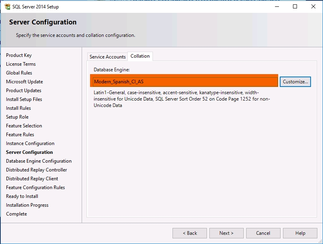Select the Distributed Replay Controller step
The height and width of the screenshot is (244, 323).
pyautogui.click(x=36, y=170)
